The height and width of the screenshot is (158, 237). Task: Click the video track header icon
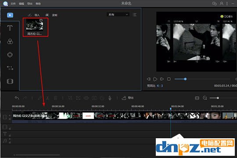tap(5, 117)
